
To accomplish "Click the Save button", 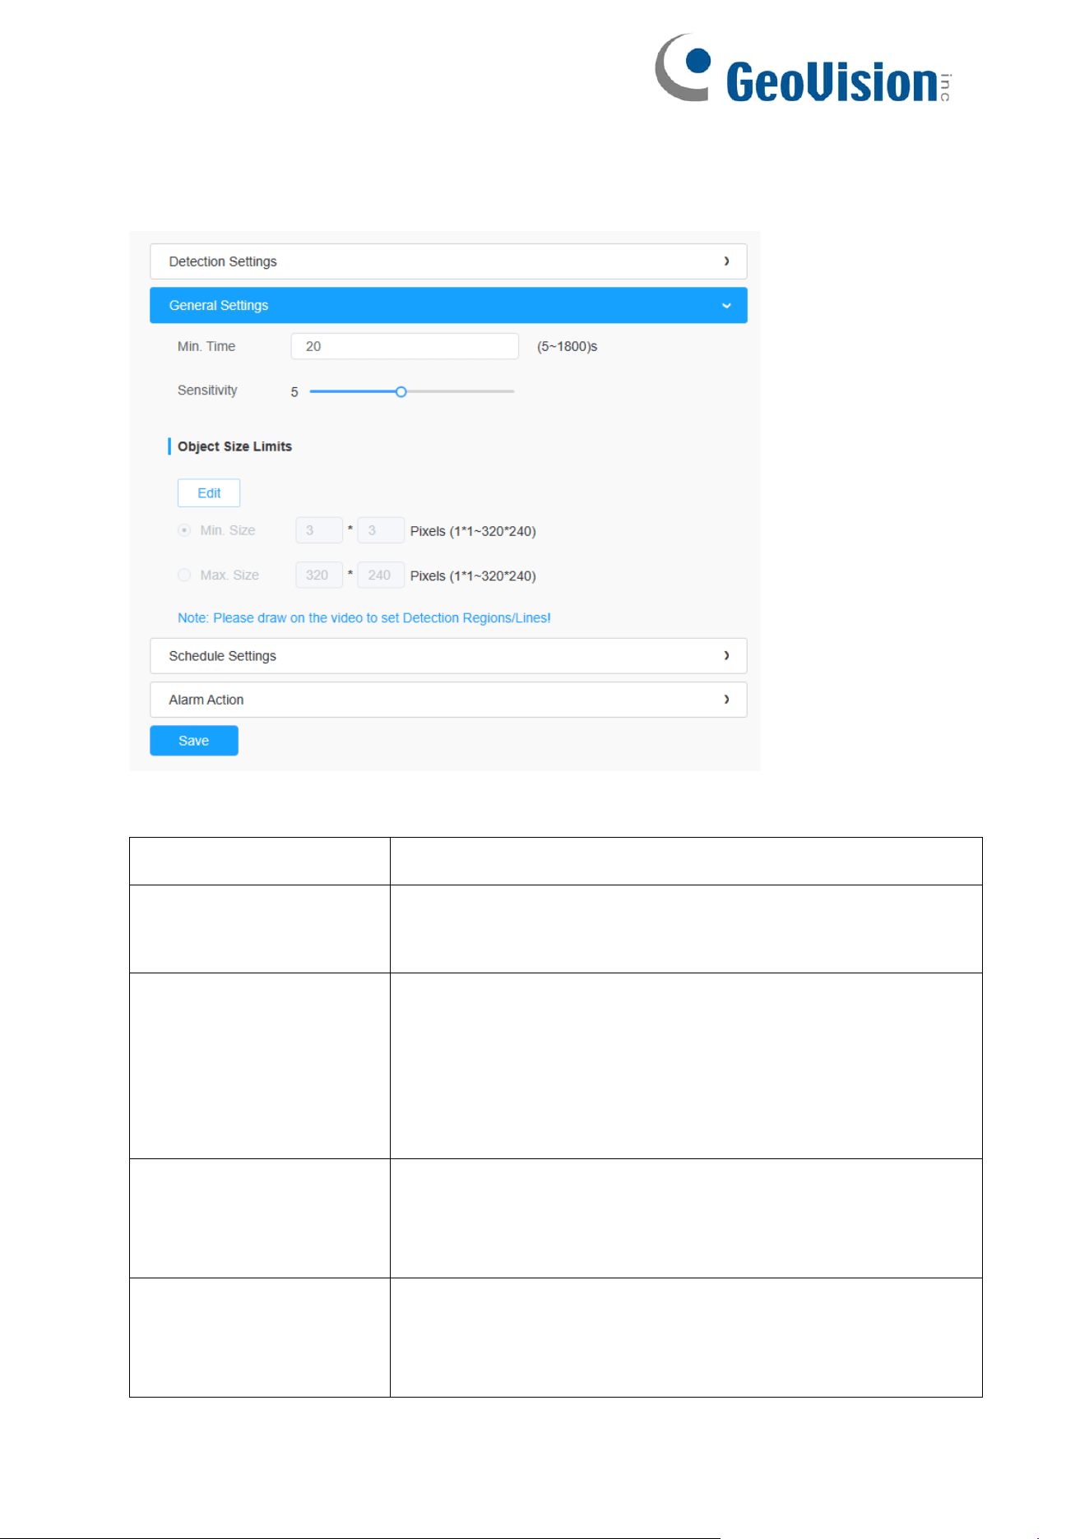I will tap(194, 741).
